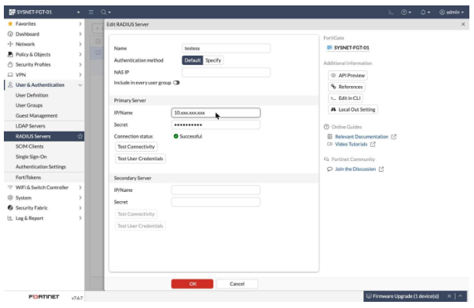
Task: Collapse the User & Authentication section chevron
Action: 80,85
